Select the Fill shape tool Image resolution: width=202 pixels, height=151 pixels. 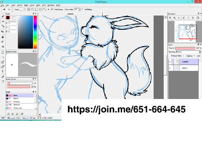[x=3, y=37]
